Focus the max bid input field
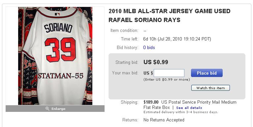The width and height of the screenshot is (253, 127). click(x=169, y=73)
